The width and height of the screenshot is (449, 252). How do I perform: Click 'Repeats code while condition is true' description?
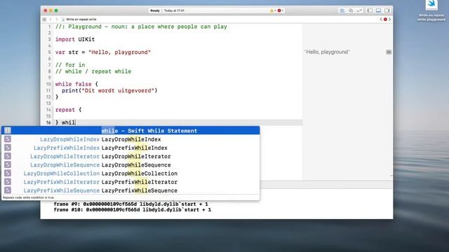(x=29, y=197)
